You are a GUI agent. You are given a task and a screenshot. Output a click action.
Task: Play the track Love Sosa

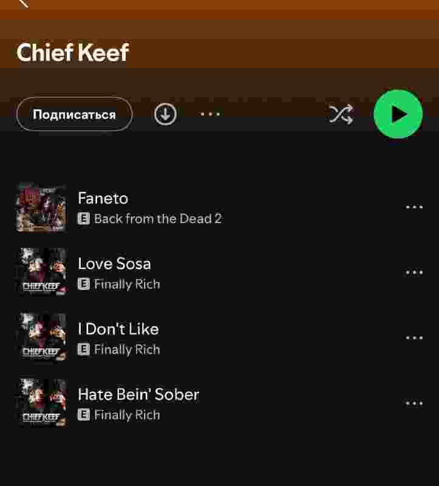coord(114,264)
